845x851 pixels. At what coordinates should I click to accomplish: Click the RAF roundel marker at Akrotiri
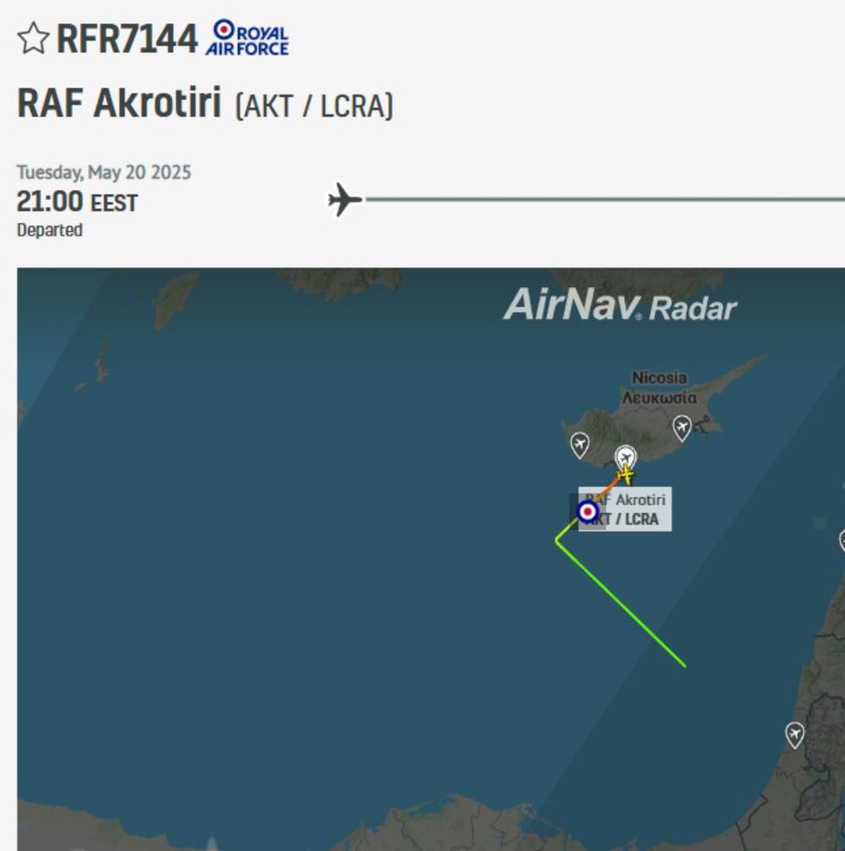click(587, 511)
